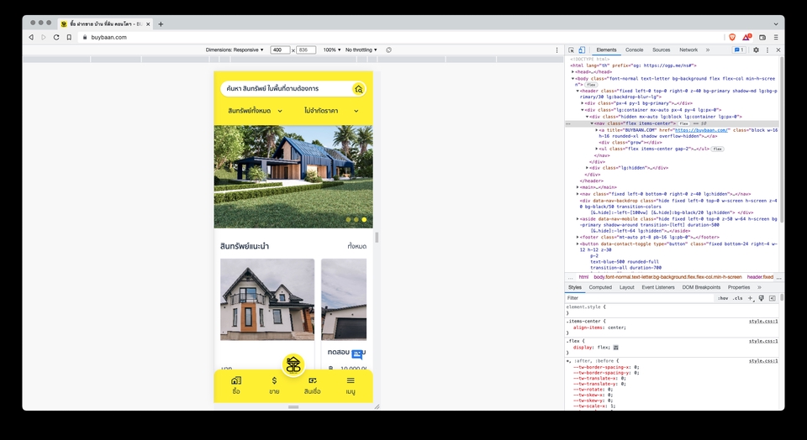This screenshot has width=807, height=440.
Task: Select the html breadcrumb item
Action: pos(583,277)
